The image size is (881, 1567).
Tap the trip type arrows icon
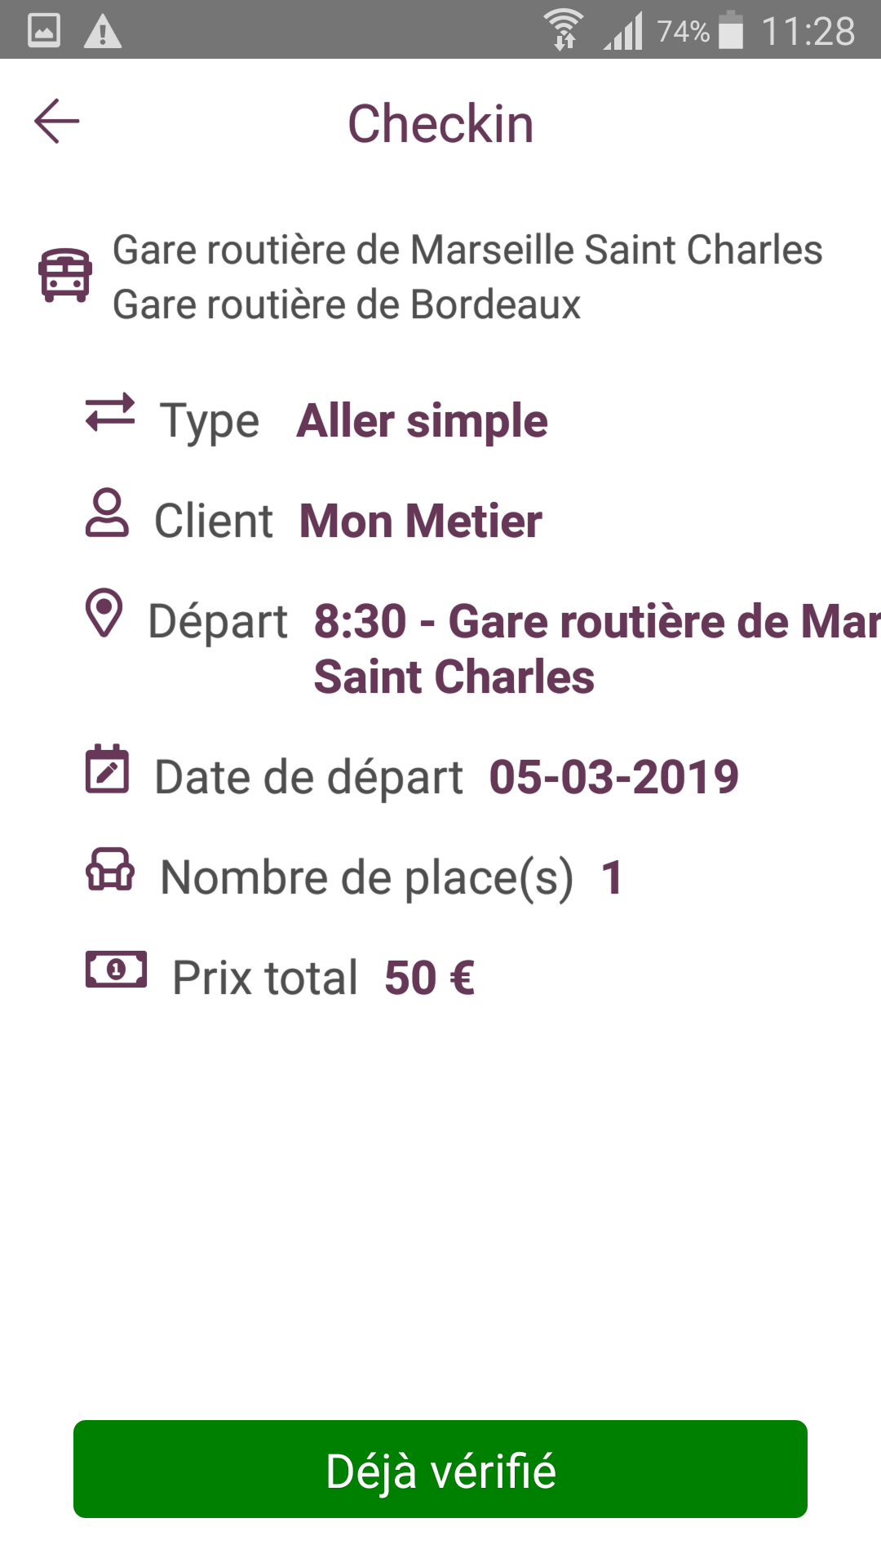[110, 412]
